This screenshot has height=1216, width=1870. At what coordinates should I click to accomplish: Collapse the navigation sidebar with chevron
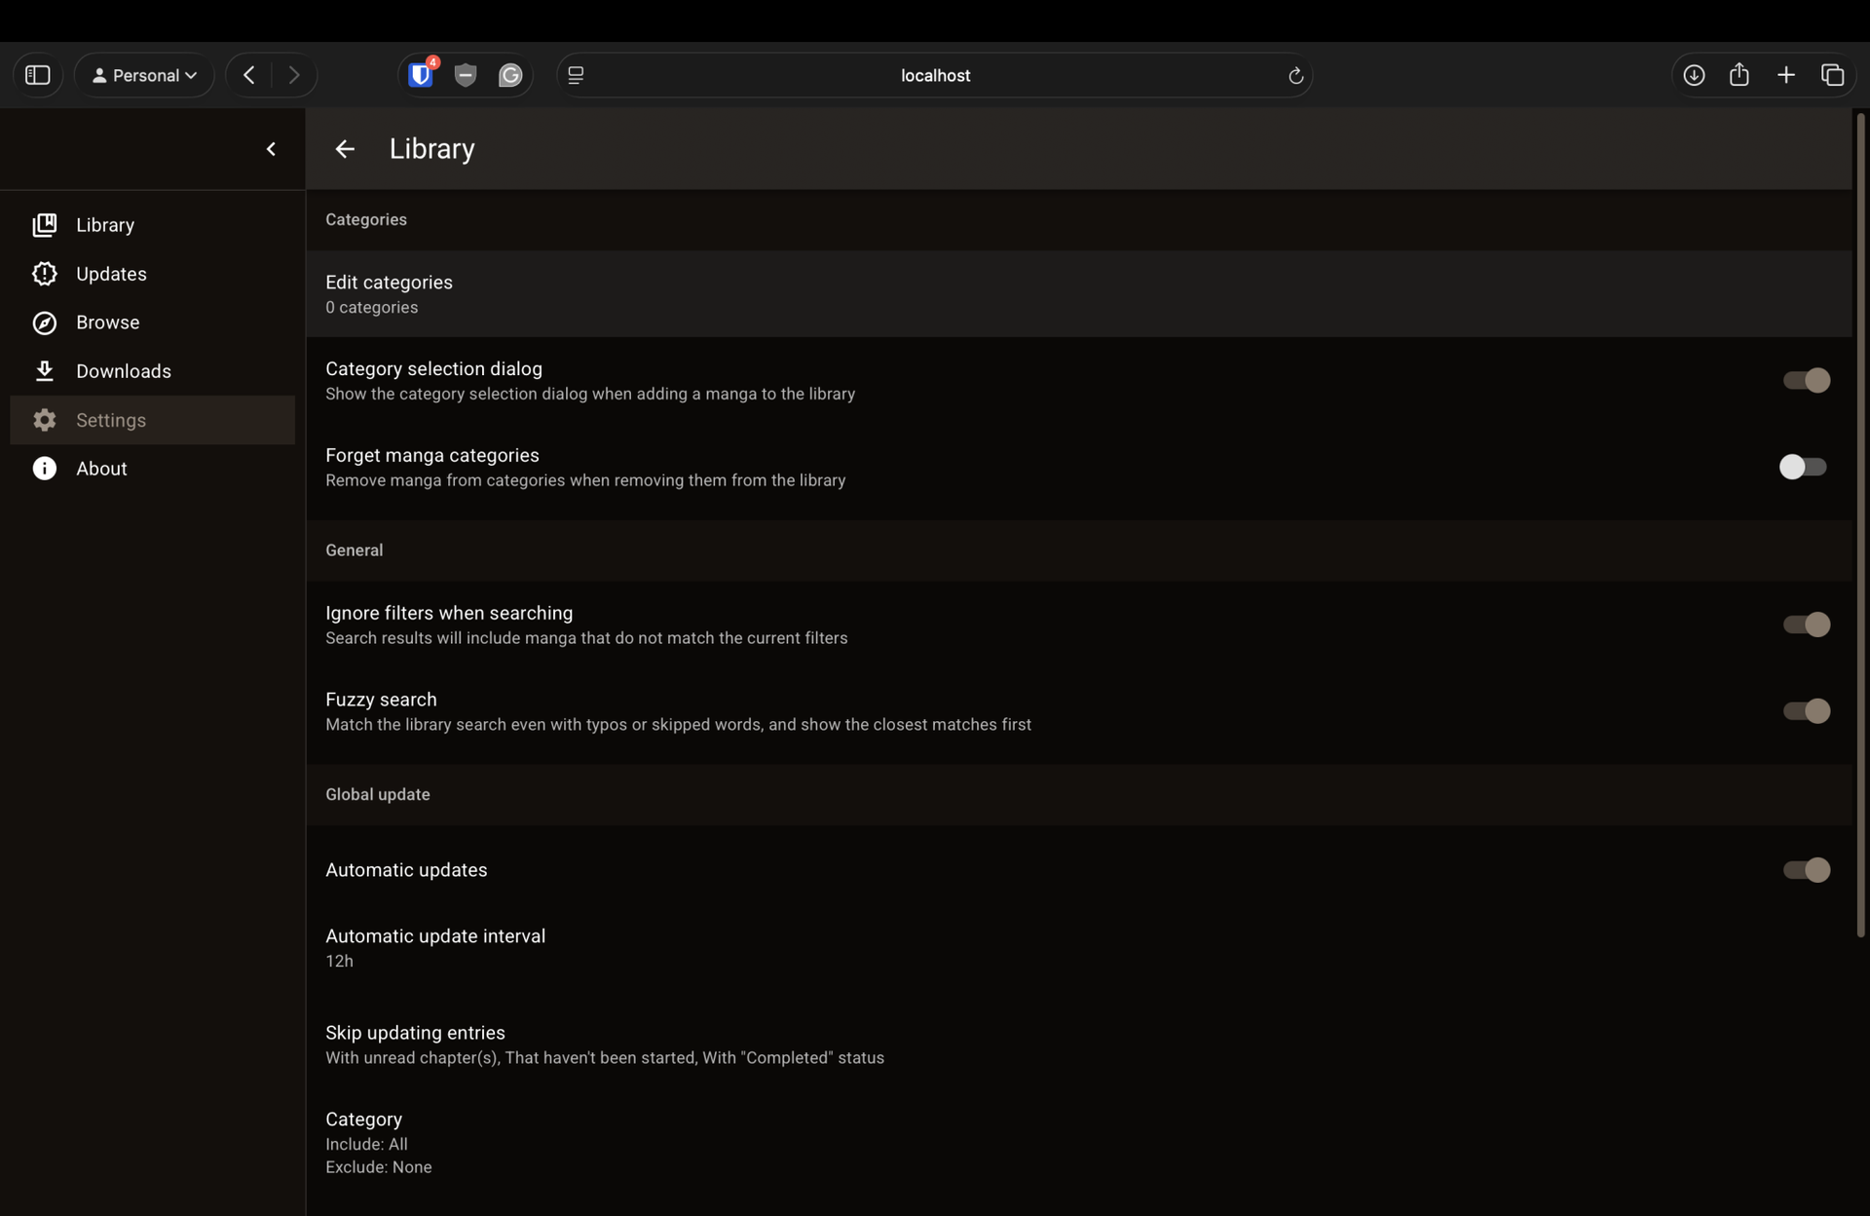271,149
